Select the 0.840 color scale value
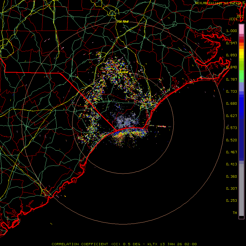The width and height of the screenshot is (246, 246). (x=232, y=67)
